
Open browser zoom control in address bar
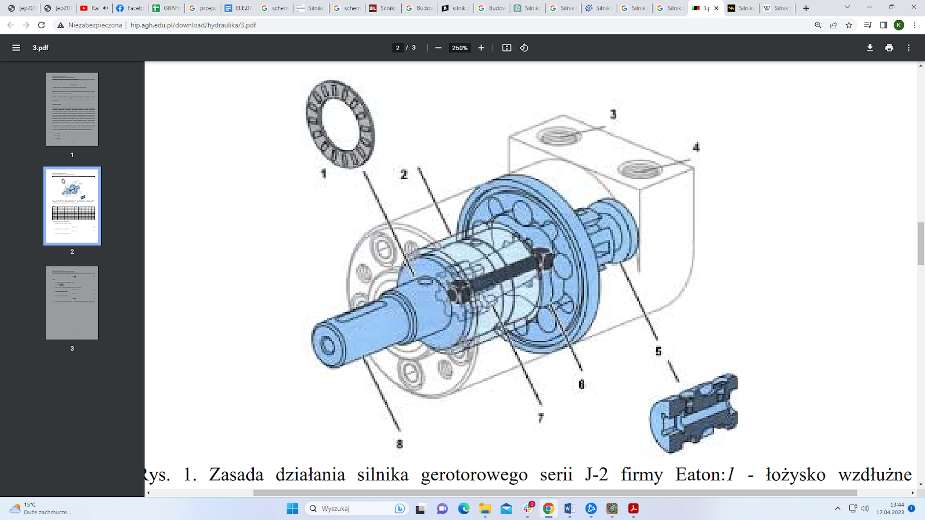click(817, 25)
